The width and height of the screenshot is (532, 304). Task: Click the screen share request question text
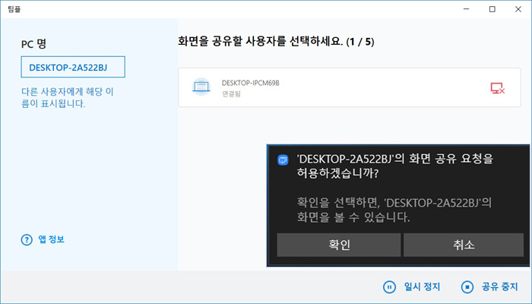tap(394, 167)
